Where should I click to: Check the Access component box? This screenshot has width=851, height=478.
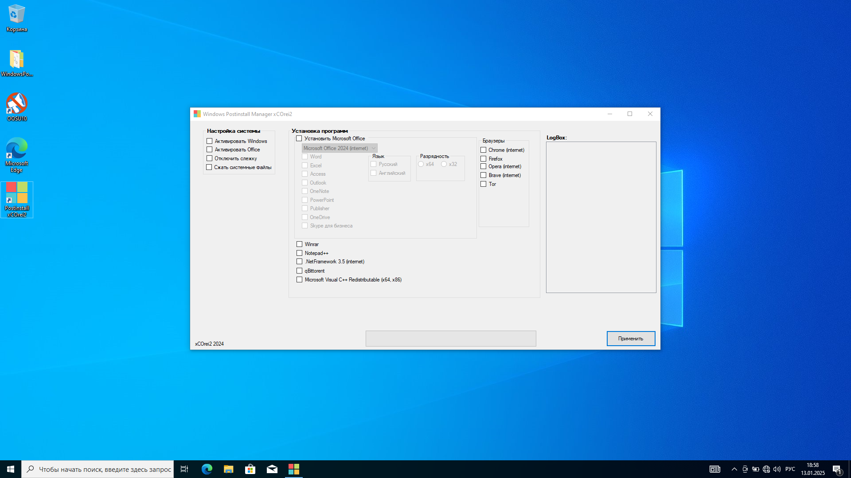pos(305,174)
